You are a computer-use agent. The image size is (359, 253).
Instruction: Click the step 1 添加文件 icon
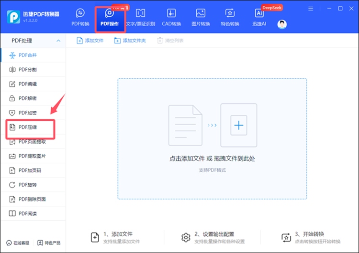click(95, 237)
